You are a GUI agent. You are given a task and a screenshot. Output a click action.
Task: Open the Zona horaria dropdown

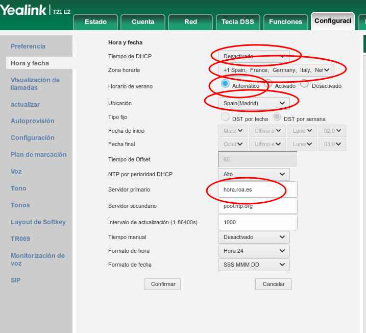tap(276, 70)
